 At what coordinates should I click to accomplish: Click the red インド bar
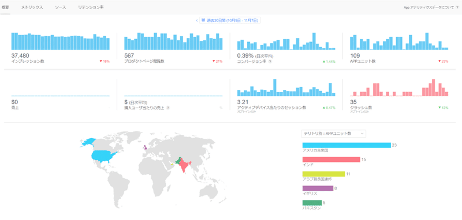point(331,160)
